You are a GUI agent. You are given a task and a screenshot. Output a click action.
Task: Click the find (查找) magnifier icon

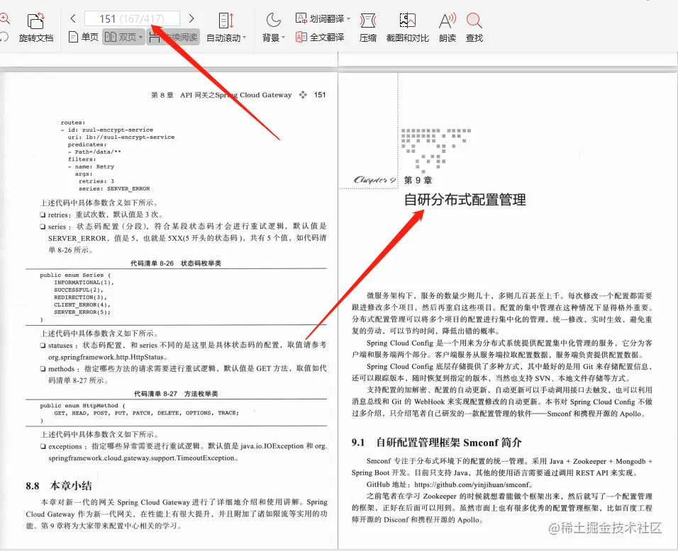tap(474, 21)
